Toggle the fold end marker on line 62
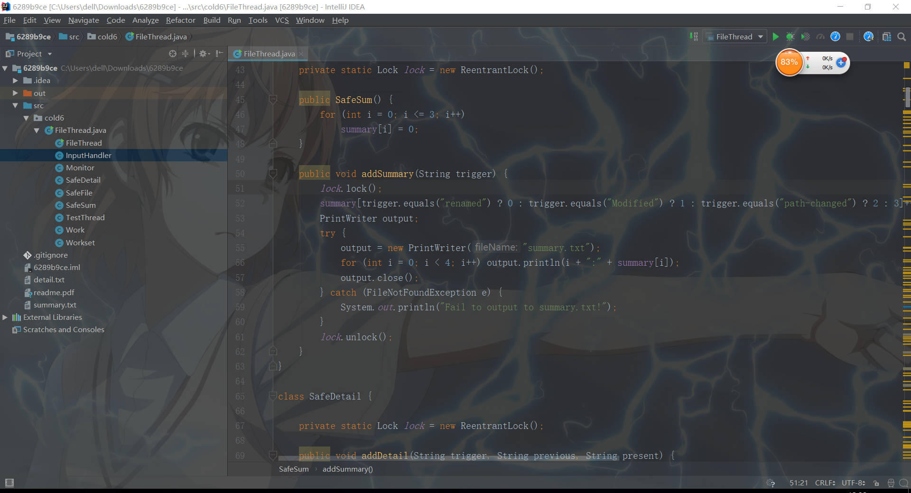The image size is (911, 493). [273, 352]
